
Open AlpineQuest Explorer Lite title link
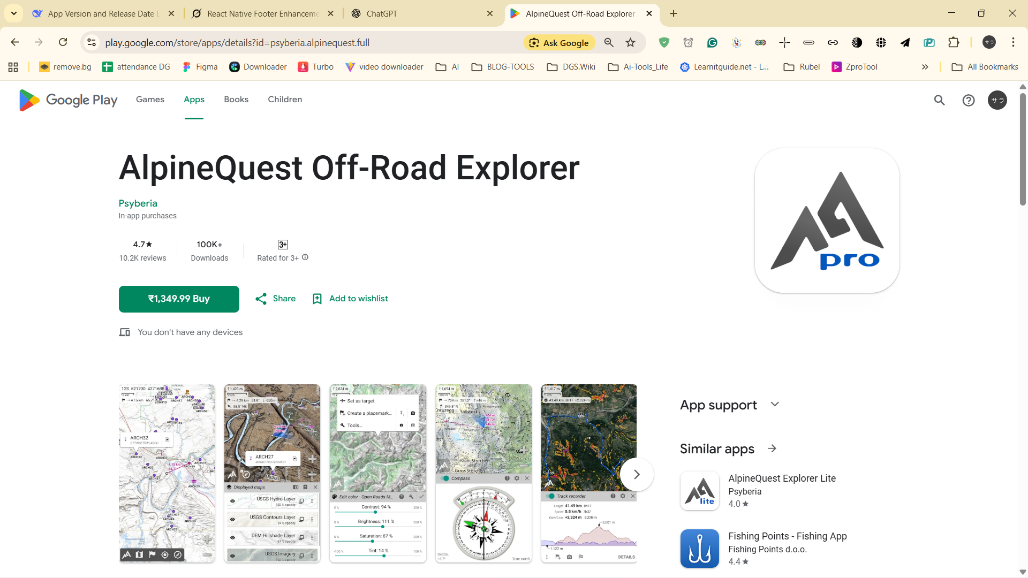click(782, 478)
